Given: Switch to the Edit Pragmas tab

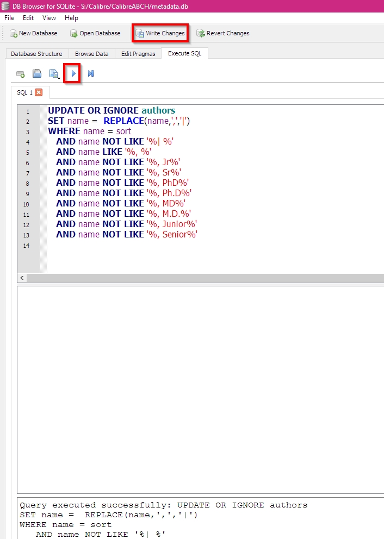Looking at the screenshot, I should click(138, 54).
